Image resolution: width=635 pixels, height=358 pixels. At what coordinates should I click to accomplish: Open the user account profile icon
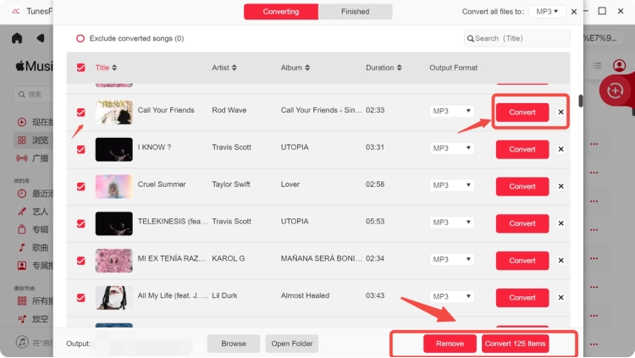619,65
